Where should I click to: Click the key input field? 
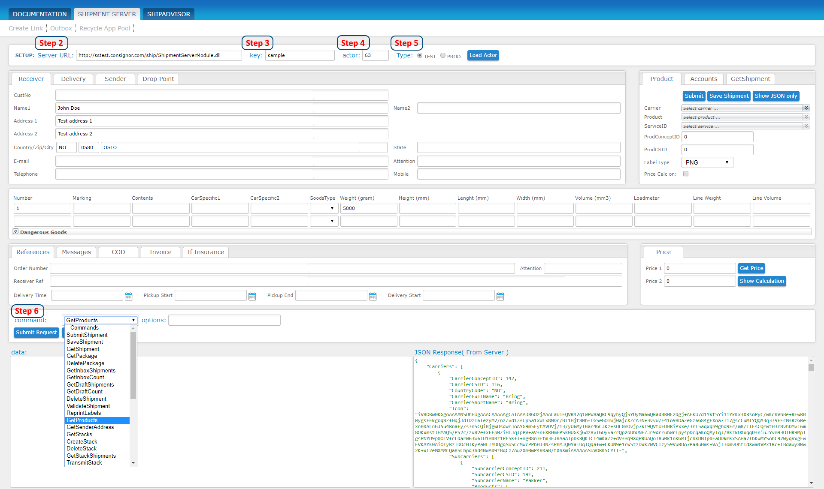[x=300, y=55]
